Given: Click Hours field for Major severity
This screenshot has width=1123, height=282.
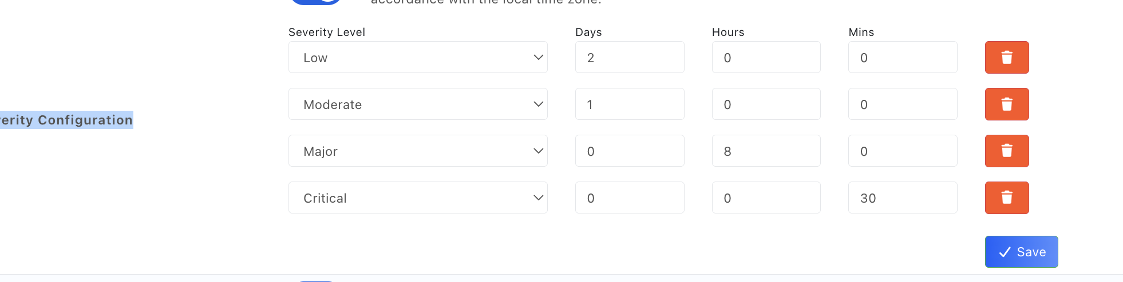Looking at the screenshot, I should click(766, 151).
